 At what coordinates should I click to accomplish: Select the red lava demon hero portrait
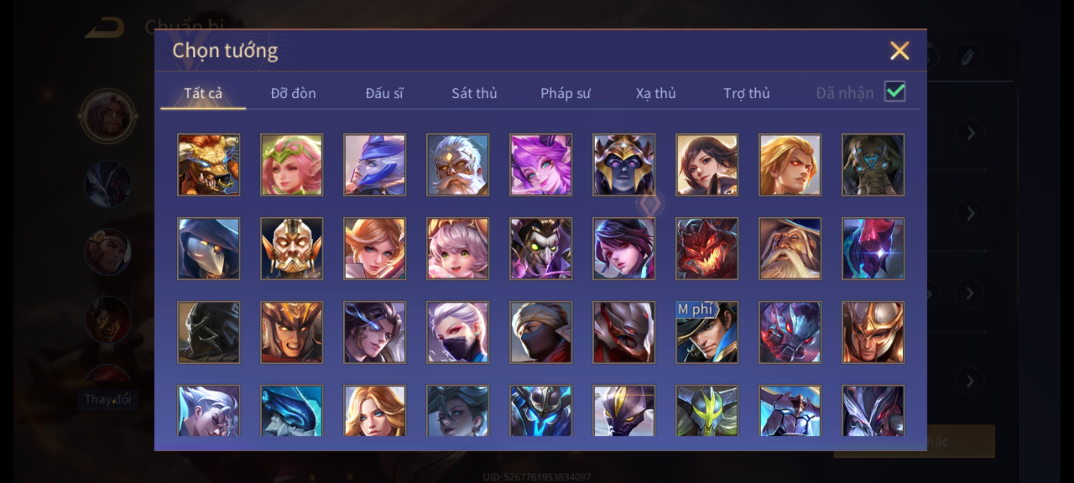[x=707, y=249]
